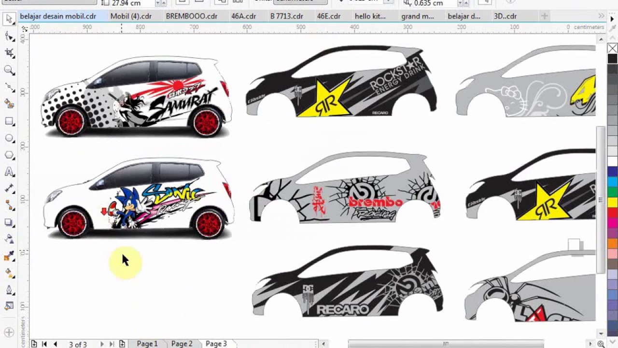Select the brembo Racing gray car outline
The width and height of the screenshot is (618, 348).
click(344, 187)
